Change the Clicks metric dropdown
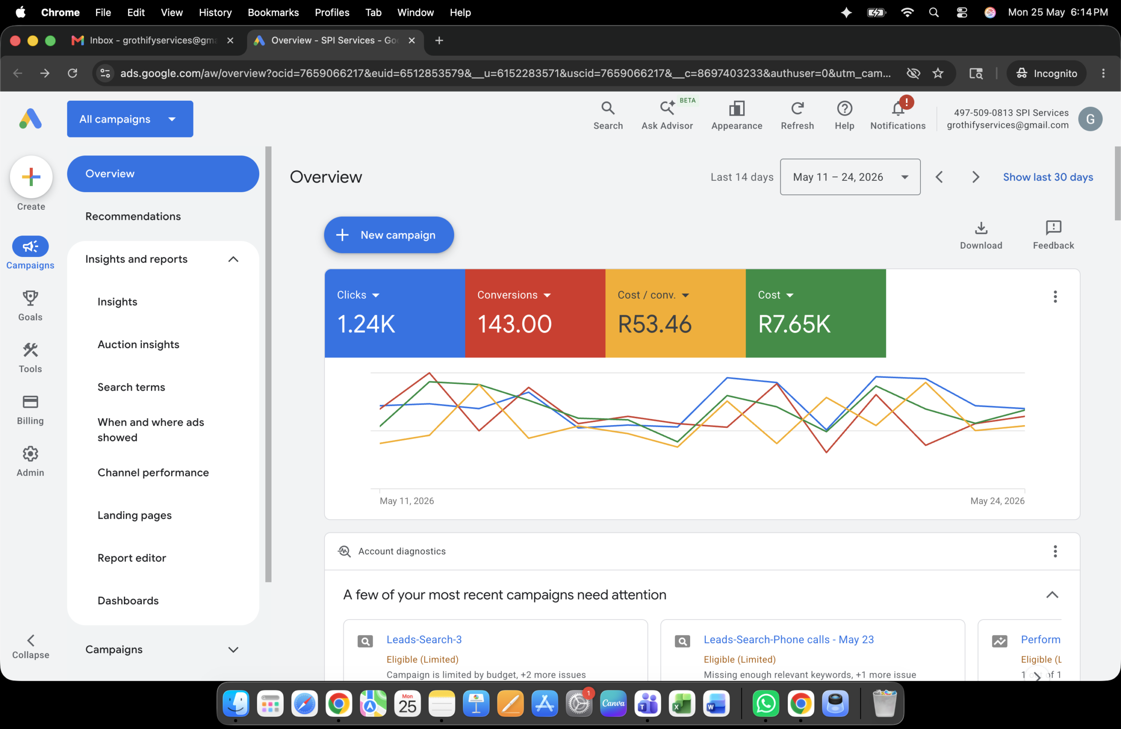Image resolution: width=1121 pixels, height=729 pixels. pos(358,295)
